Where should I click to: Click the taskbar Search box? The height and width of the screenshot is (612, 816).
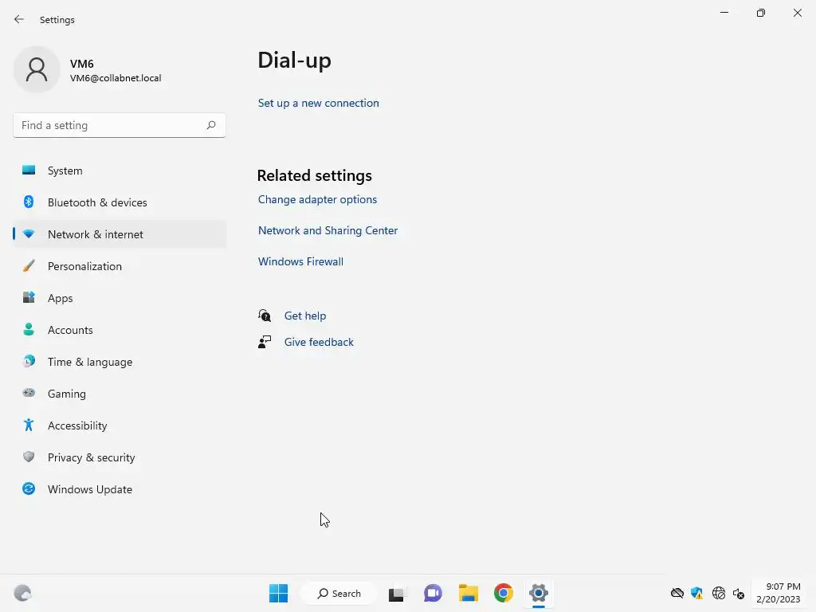click(339, 593)
